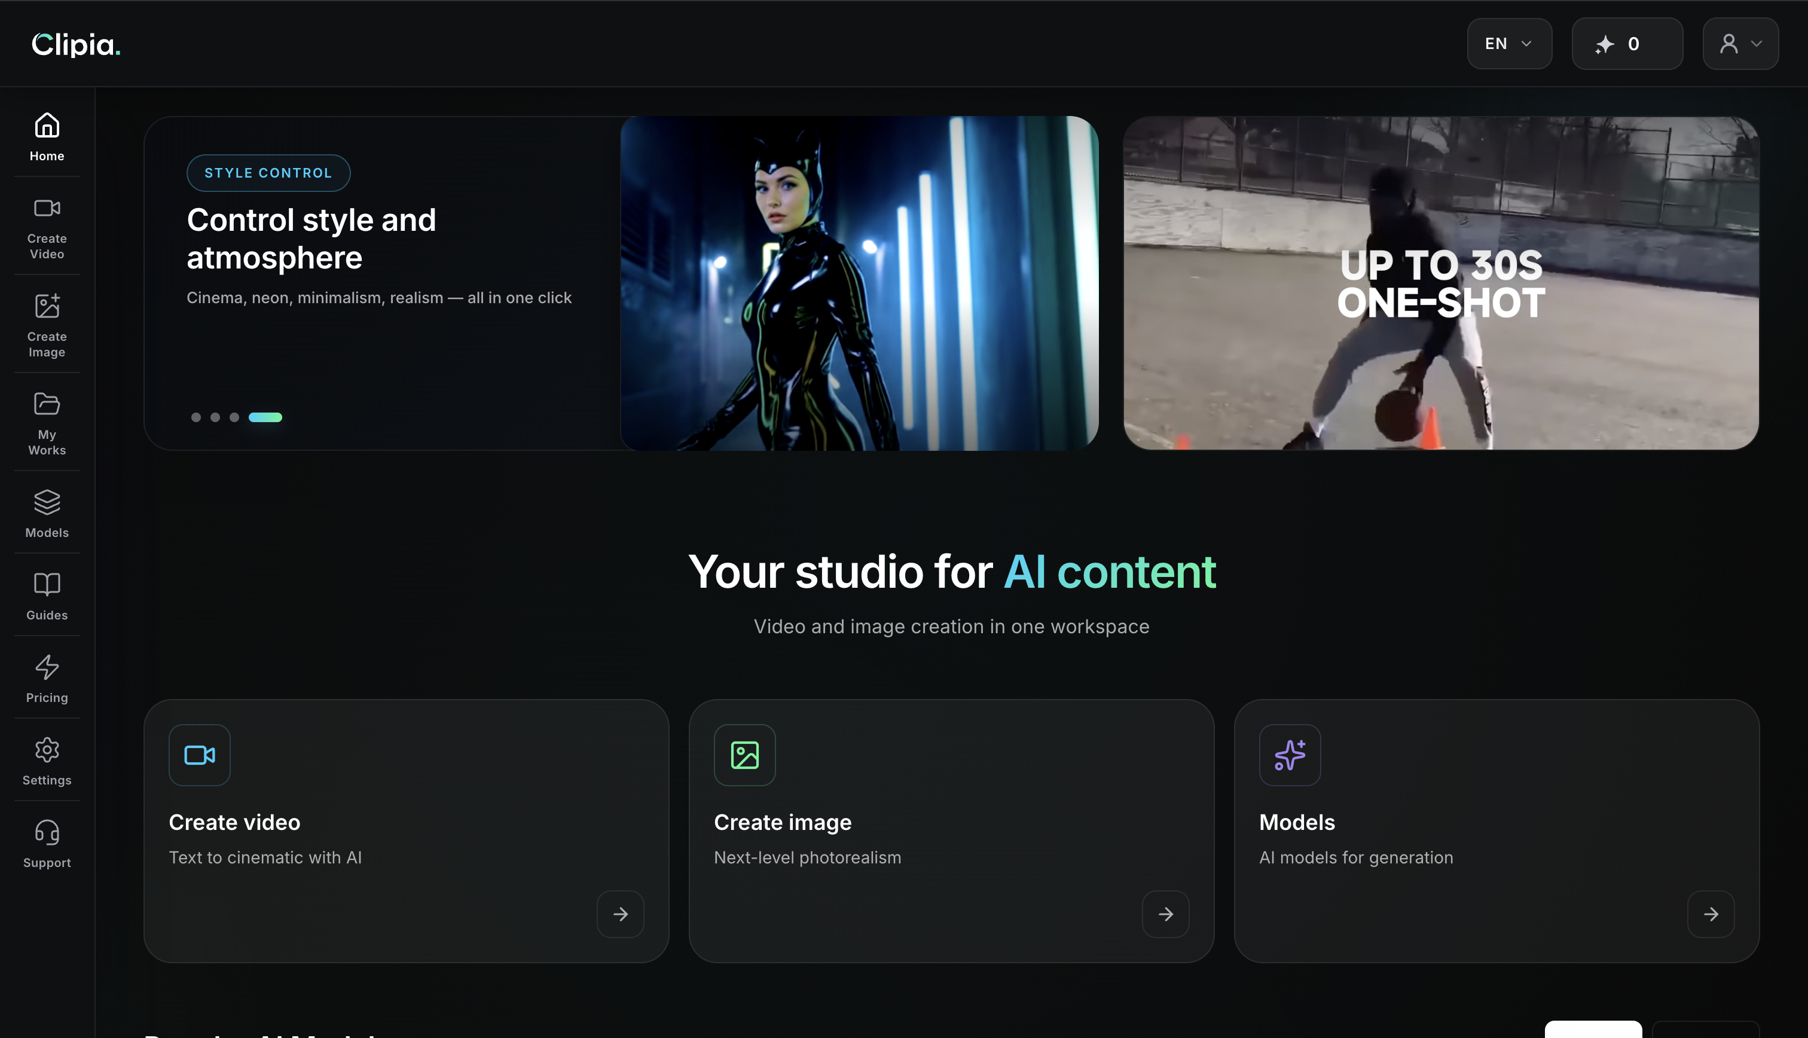Open the Settings gear
The width and height of the screenshot is (1808, 1038).
pyautogui.click(x=47, y=761)
